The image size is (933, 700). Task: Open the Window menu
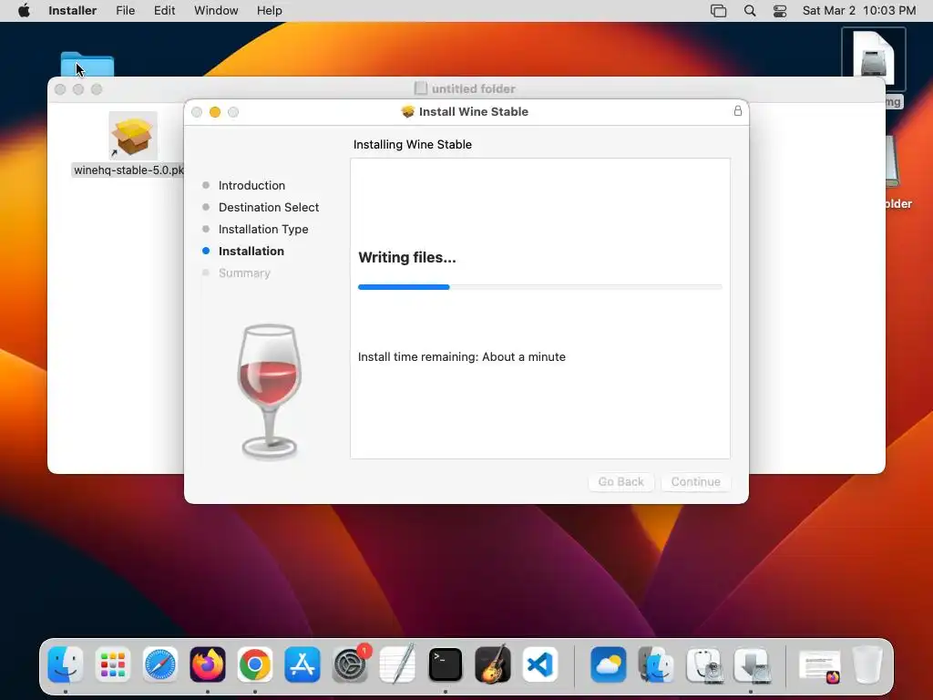pyautogui.click(x=216, y=11)
